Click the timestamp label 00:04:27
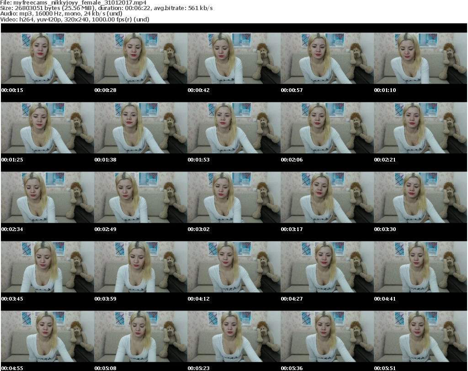 coord(292,299)
